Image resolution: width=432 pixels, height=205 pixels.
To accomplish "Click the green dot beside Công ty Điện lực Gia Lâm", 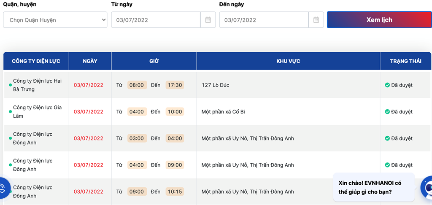I will point(10,112).
